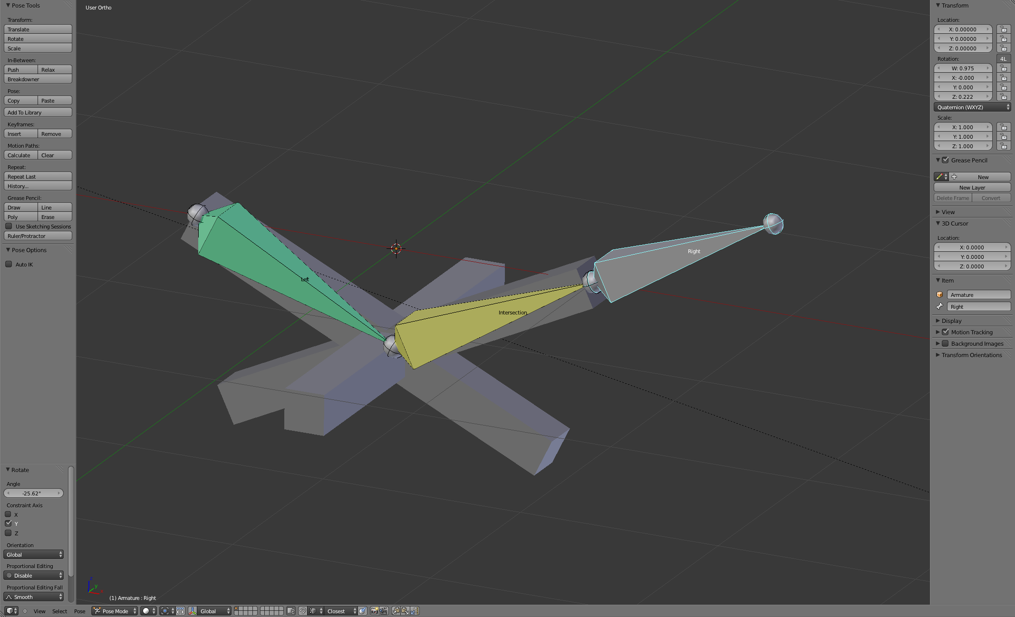The image size is (1015, 617).
Task: Toggle lock on Rotation W
Action: (1004, 68)
